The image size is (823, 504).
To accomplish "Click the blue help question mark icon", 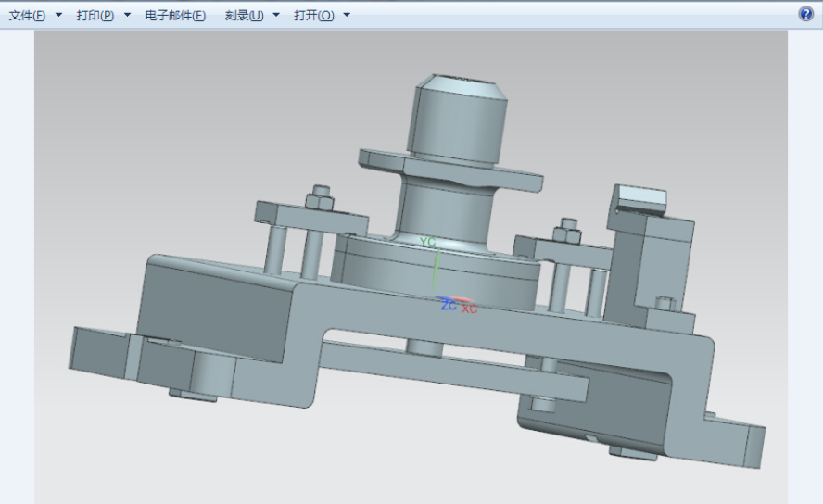I will 805,14.
